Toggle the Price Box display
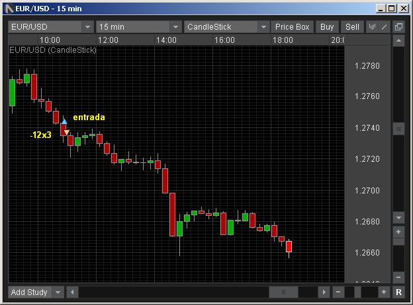413x305 pixels. tap(292, 27)
